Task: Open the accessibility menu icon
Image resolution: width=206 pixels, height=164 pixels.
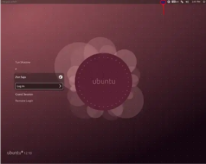Action: point(169,2)
